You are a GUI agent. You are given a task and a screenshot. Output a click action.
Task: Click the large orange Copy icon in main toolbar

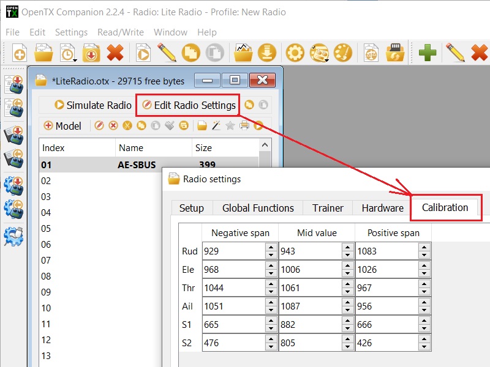click(190, 53)
